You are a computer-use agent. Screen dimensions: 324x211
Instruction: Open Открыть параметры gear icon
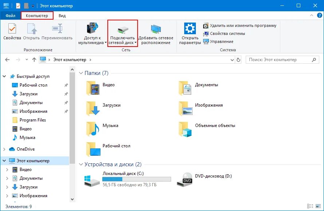190,28
